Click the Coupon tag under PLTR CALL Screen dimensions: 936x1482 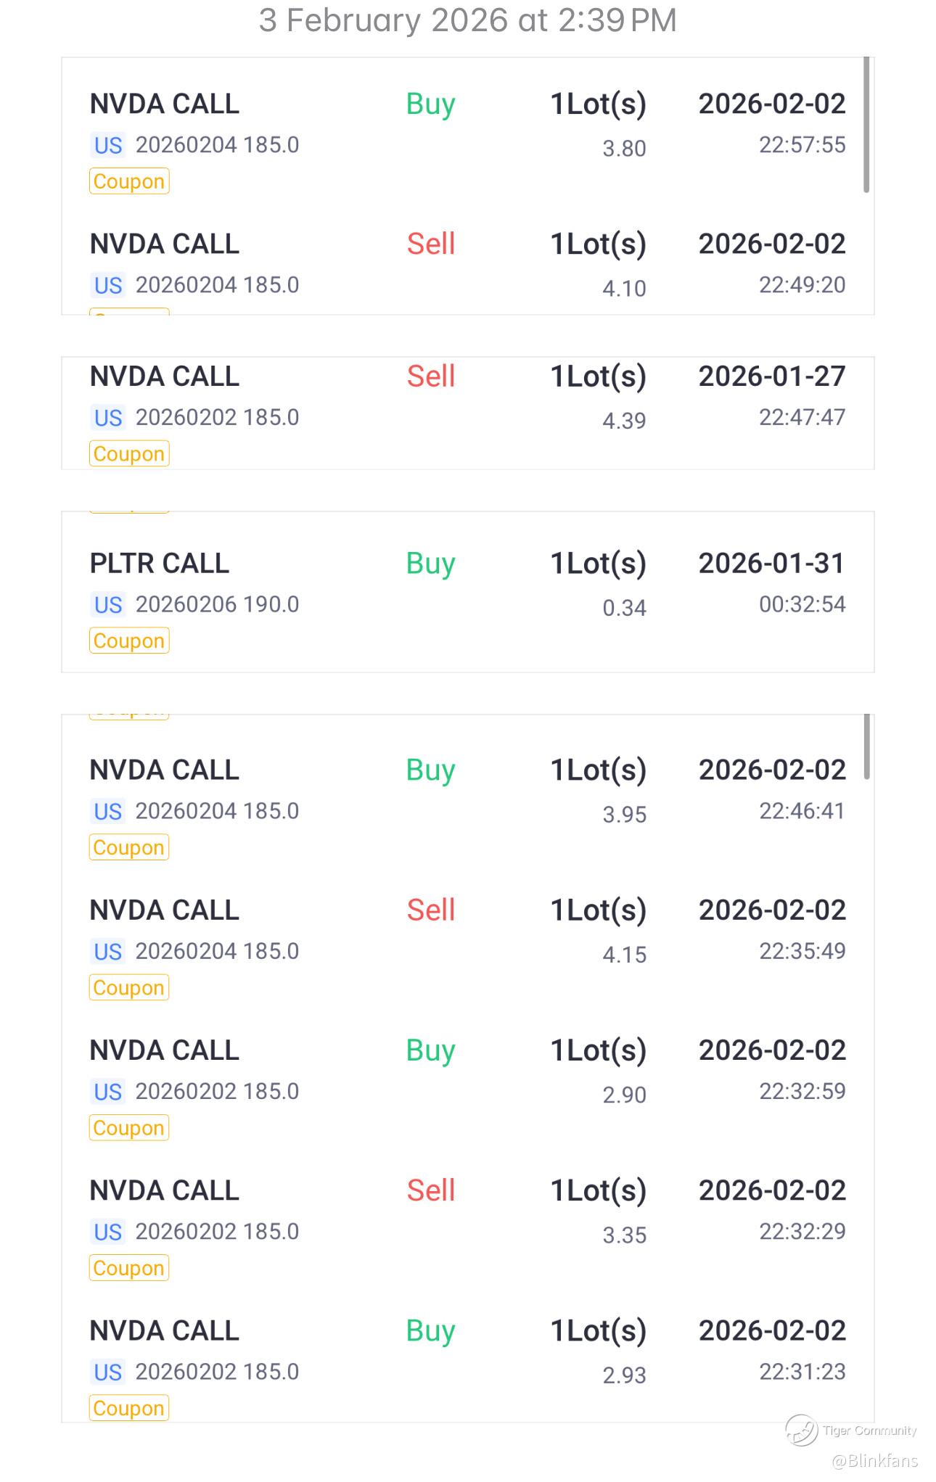pyautogui.click(x=129, y=641)
